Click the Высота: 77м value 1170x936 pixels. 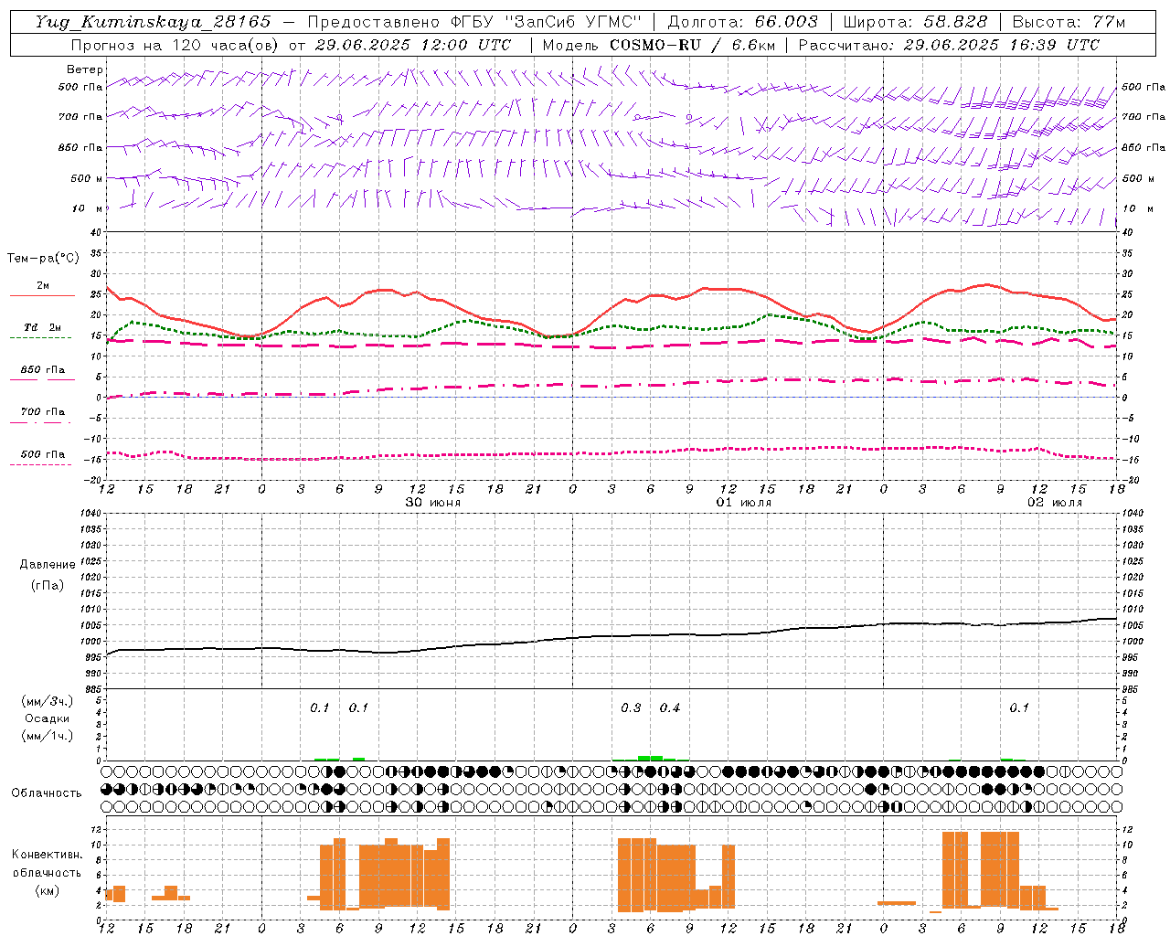click(1069, 22)
